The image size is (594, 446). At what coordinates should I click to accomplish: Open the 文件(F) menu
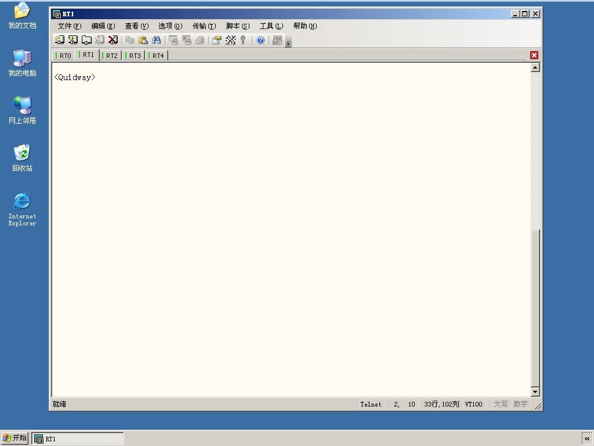[x=70, y=26]
